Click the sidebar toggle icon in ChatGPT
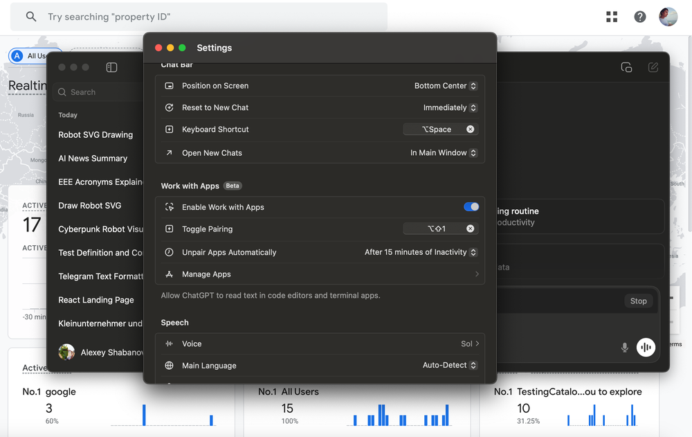Image resolution: width=692 pixels, height=437 pixels. pyautogui.click(x=111, y=67)
